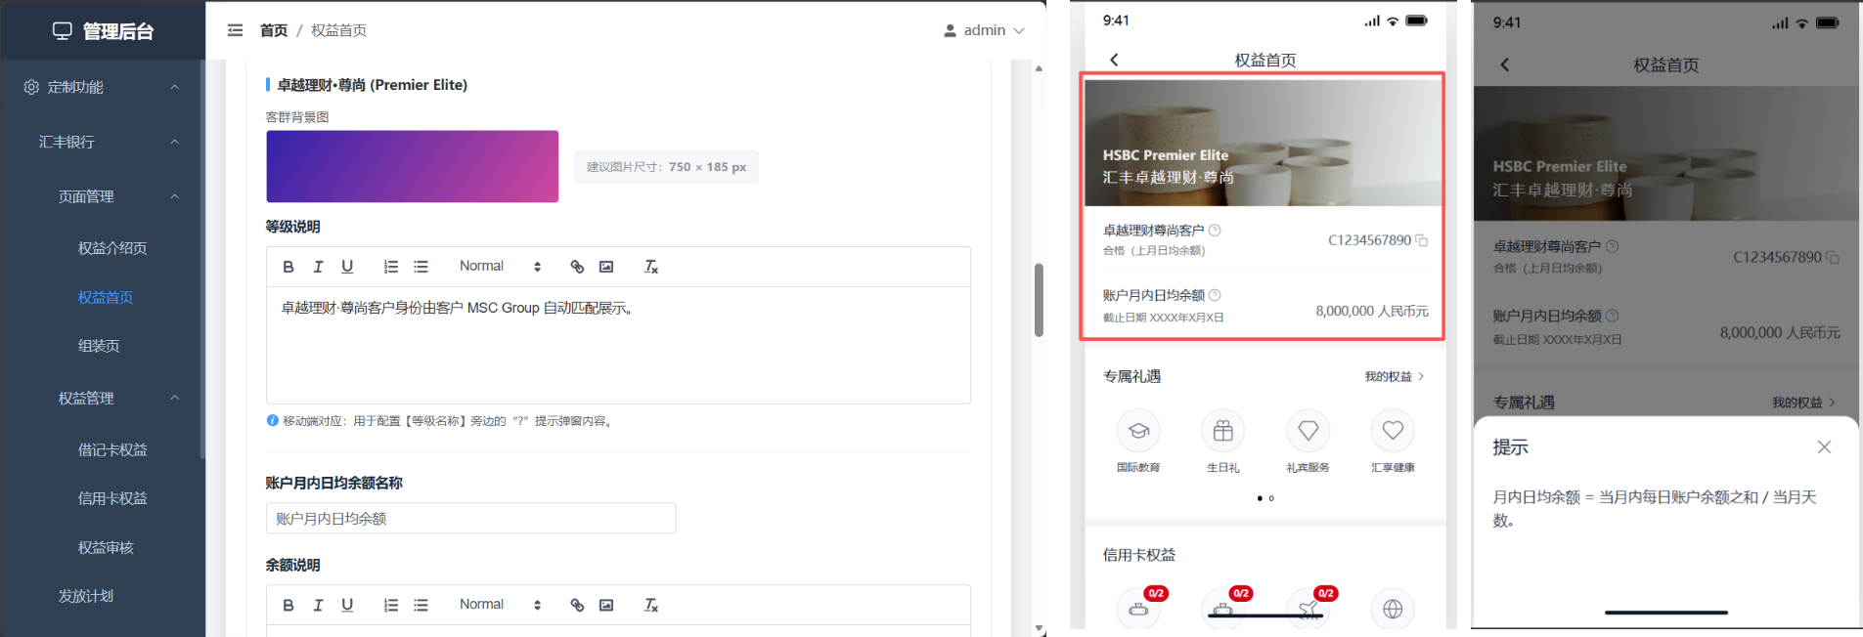Image resolution: width=1863 pixels, height=637 pixels.
Task: Apply bold in 余额说明 editor toolbar
Action: pos(288,605)
